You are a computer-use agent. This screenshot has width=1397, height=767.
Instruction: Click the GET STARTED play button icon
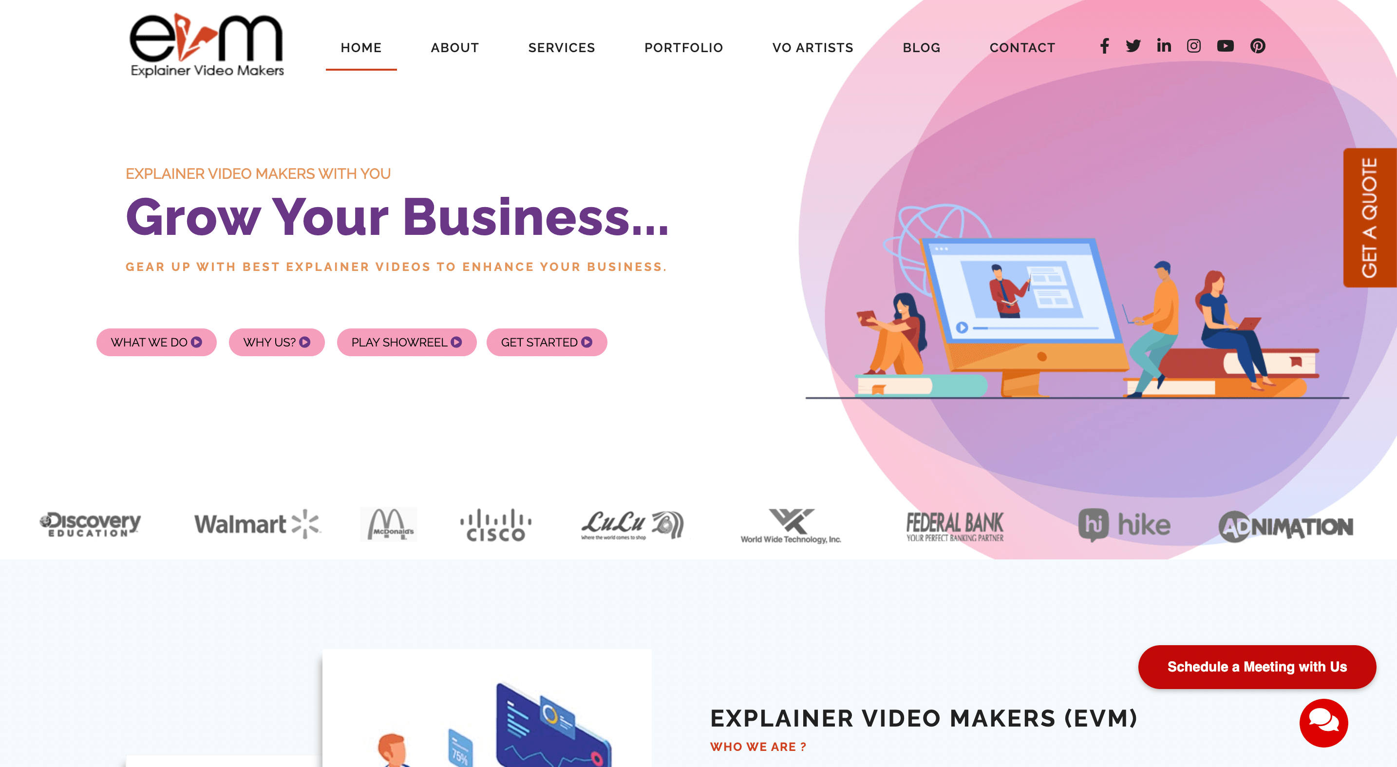click(588, 342)
